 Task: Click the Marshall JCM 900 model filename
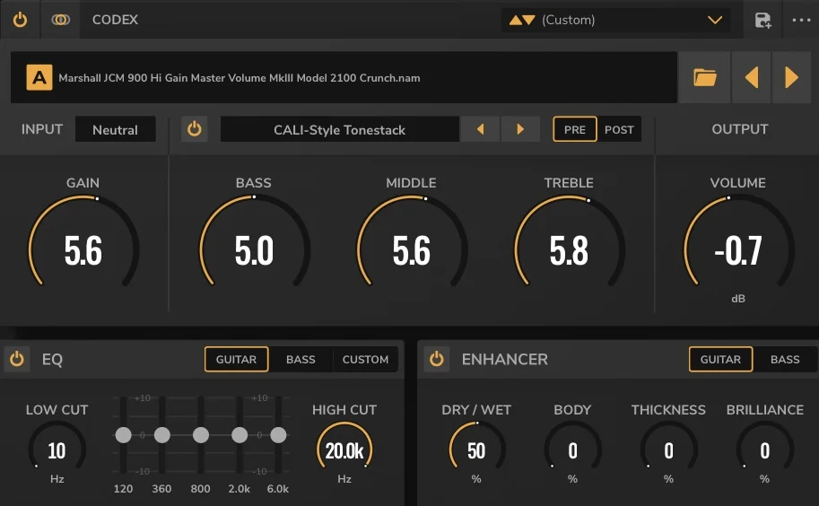click(240, 78)
